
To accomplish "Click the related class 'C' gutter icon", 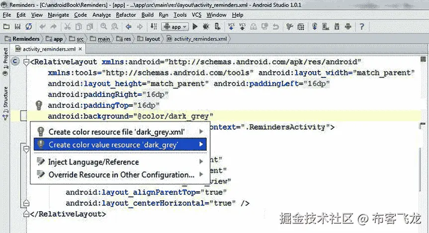I will (15, 61).
